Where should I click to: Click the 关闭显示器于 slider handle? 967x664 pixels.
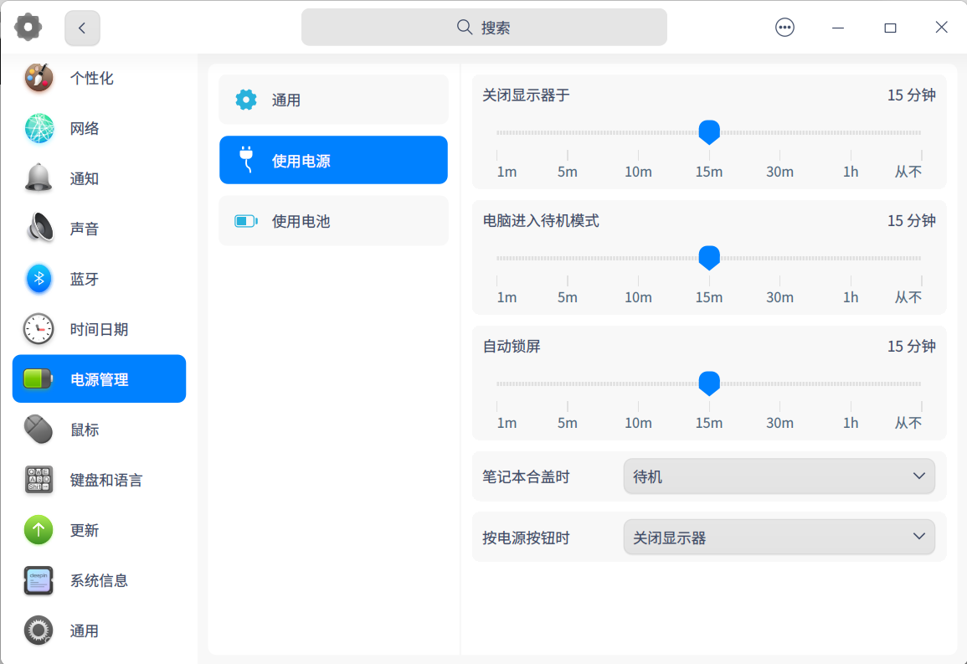point(709,132)
